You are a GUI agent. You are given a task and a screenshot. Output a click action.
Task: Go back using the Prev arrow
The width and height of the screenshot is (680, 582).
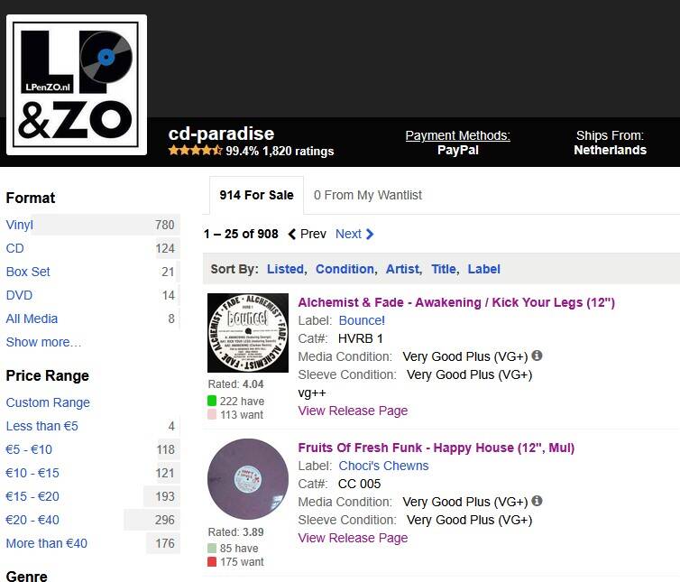pos(307,234)
